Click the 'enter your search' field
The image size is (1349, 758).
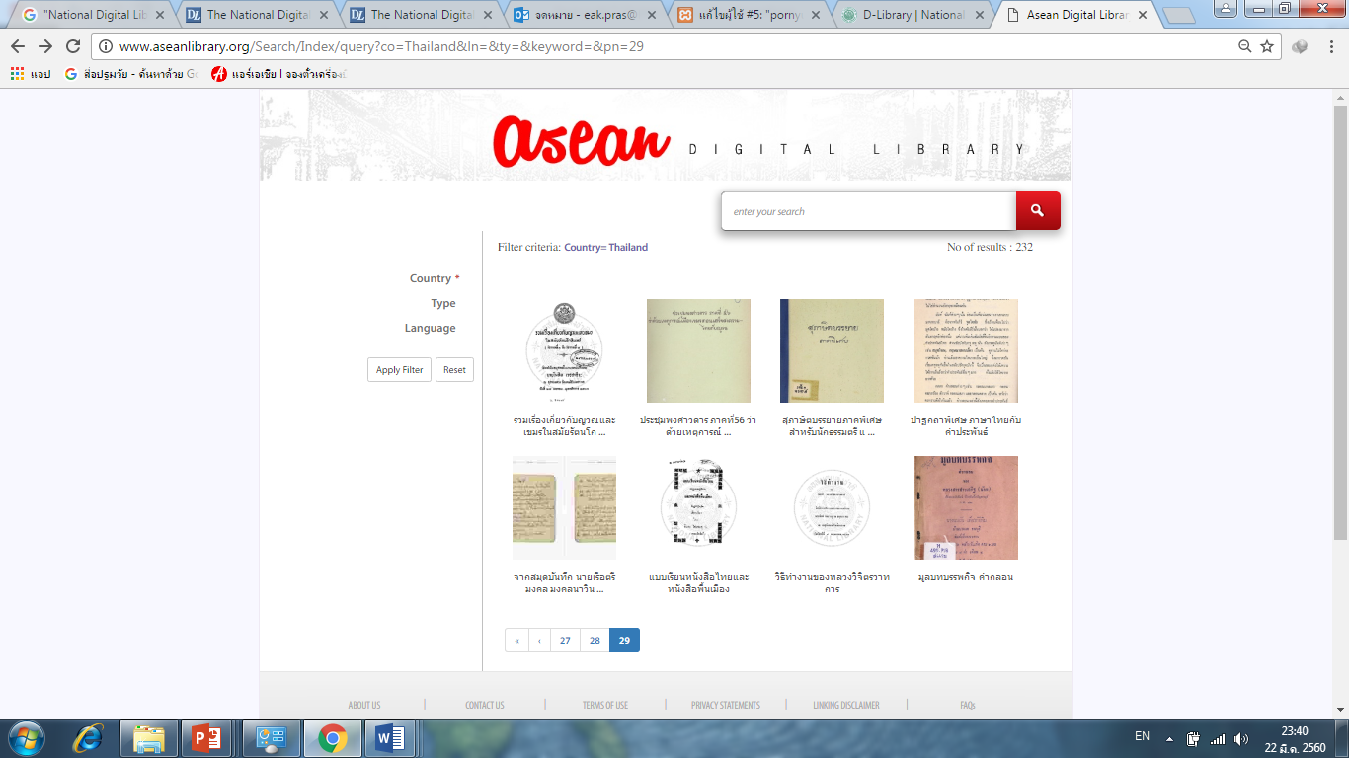(869, 211)
